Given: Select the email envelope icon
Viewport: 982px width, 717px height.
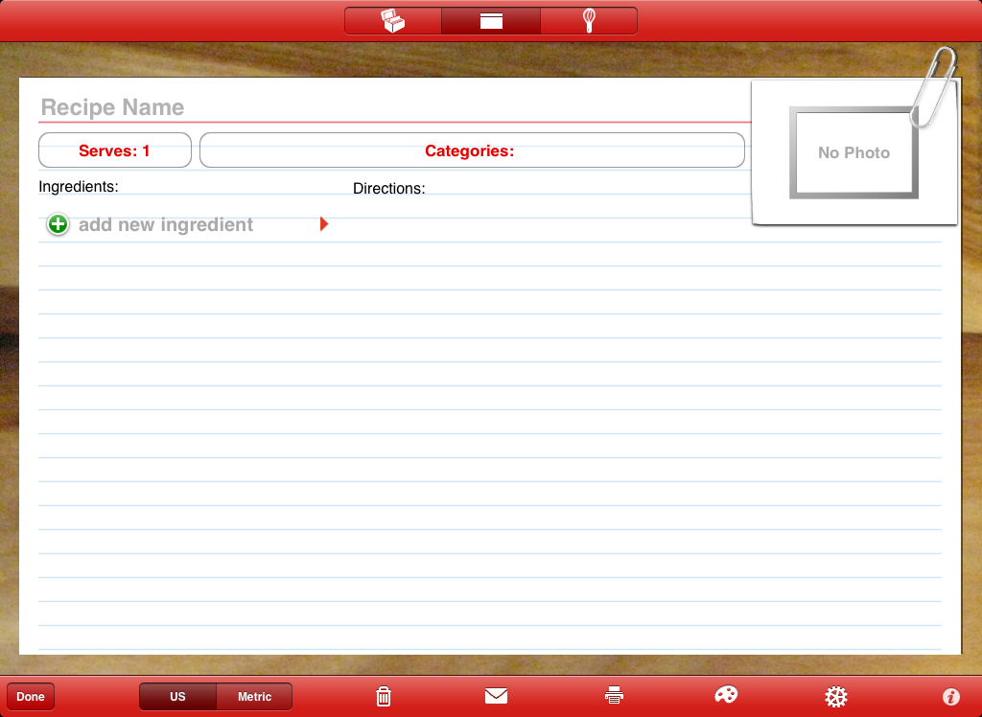Looking at the screenshot, I should pyautogui.click(x=496, y=696).
